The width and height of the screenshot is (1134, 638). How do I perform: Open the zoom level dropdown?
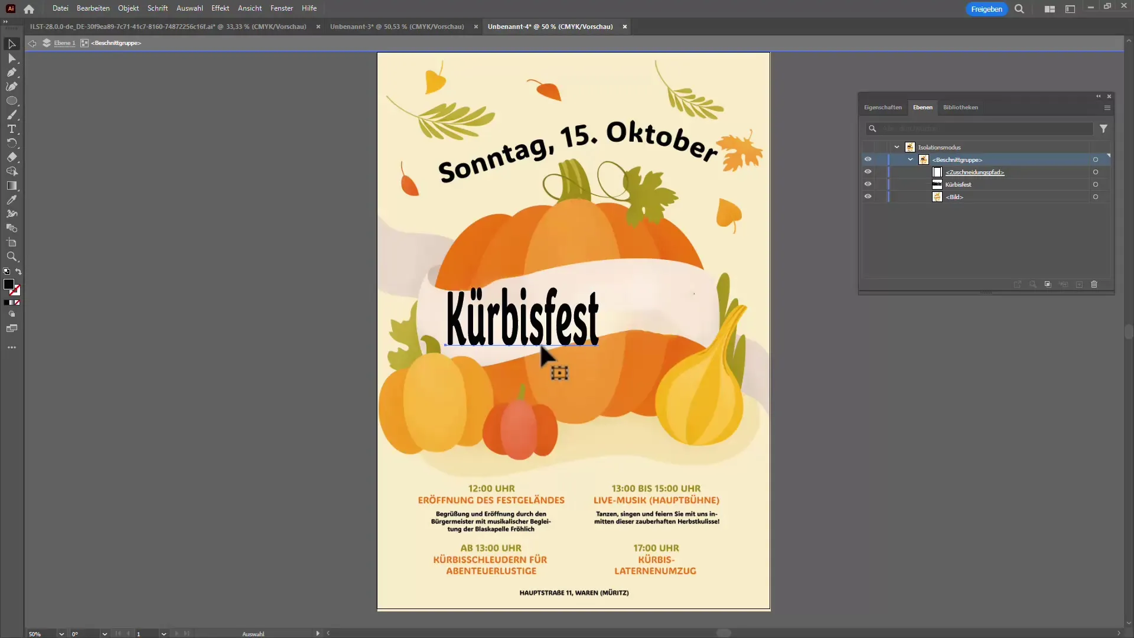click(61, 634)
